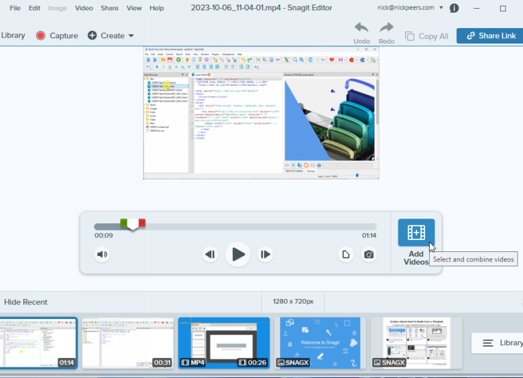
Task: Mute the video audio speaker icon
Action: (x=102, y=254)
